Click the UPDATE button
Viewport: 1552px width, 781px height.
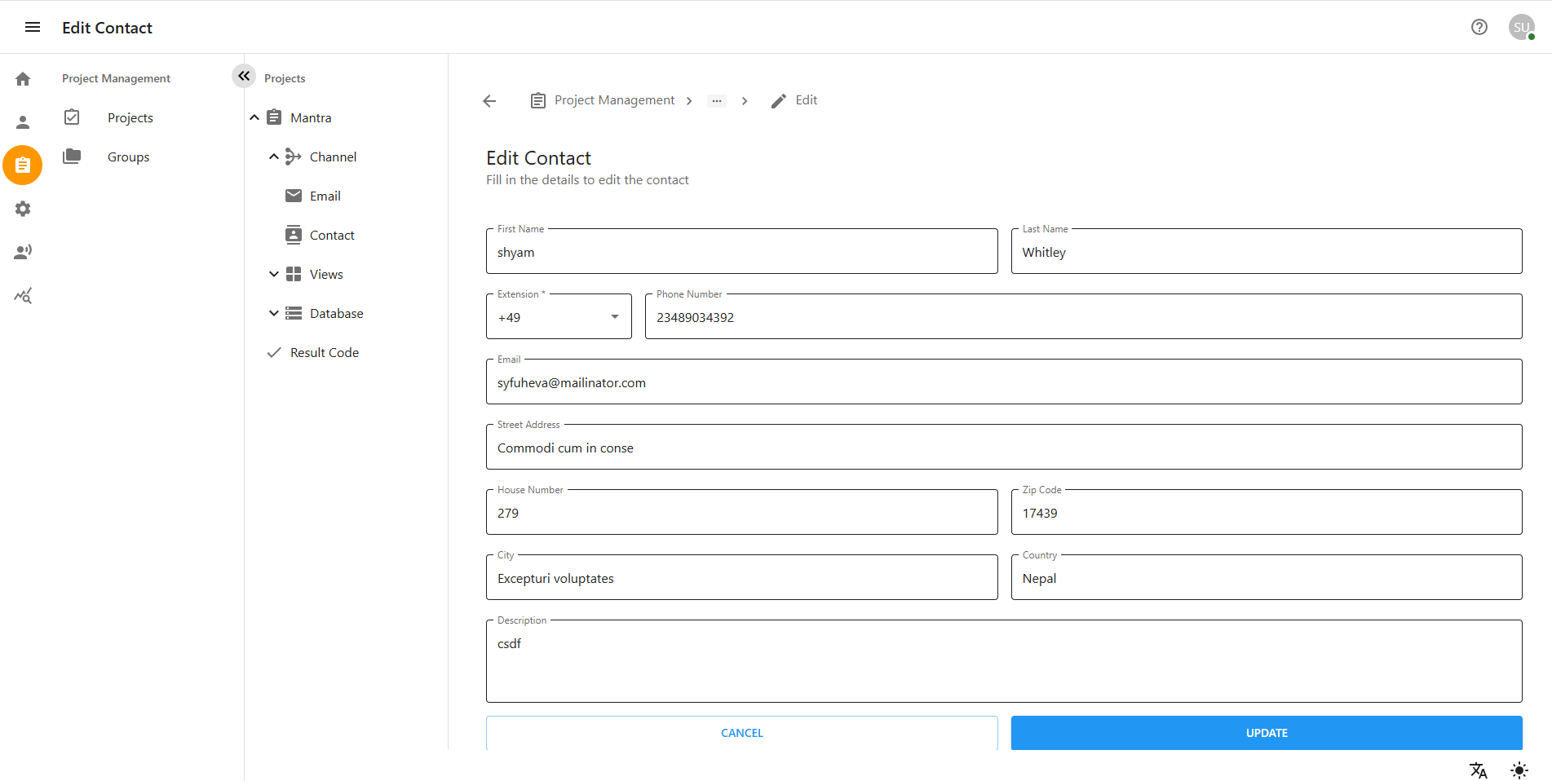coord(1266,732)
